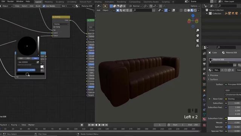This screenshot has width=241, height=136.
Task: Select the HSV mode in color picker
Action: click(x=28, y=58)
